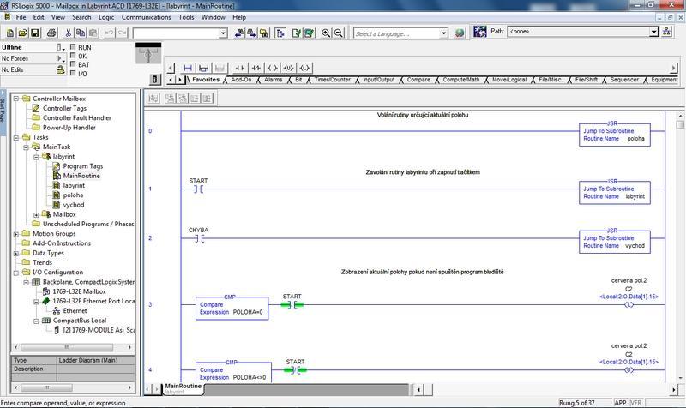686x408 pixels.
Task: Toggle the I/O indicator box
Action: tap(73, 73)
